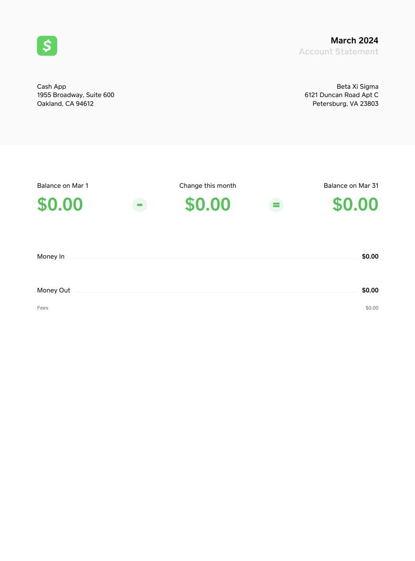
Task: Click the green Cash App dollar logo
Action: pos(47,46)
